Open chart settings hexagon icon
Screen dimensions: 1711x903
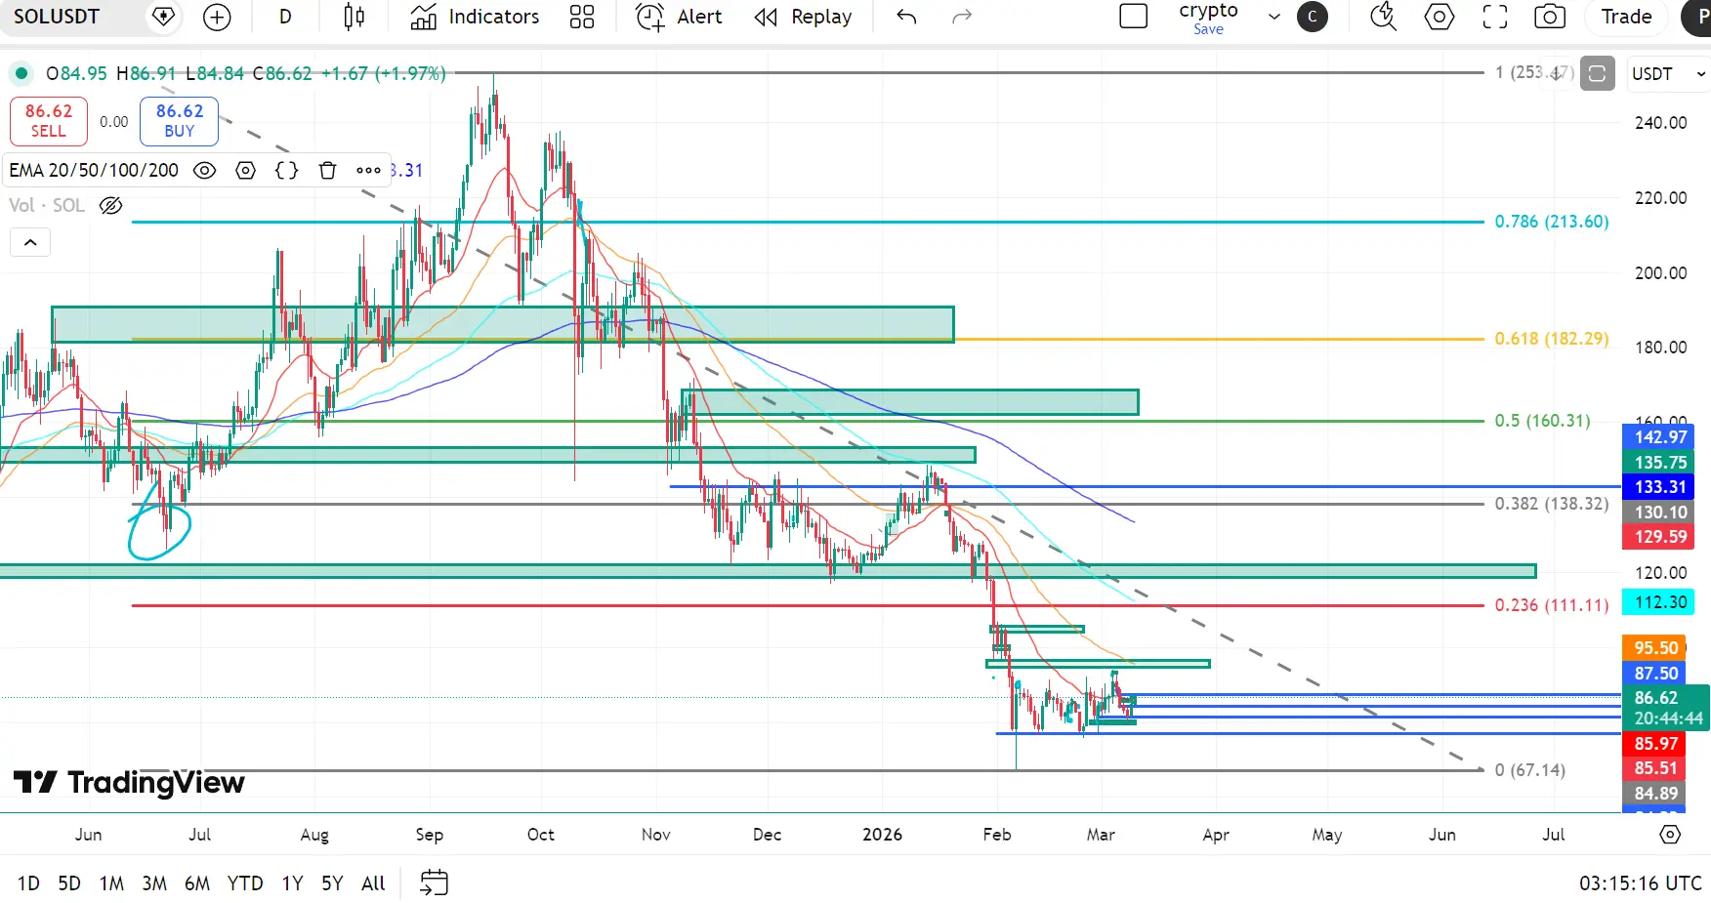pos(1440,17)
